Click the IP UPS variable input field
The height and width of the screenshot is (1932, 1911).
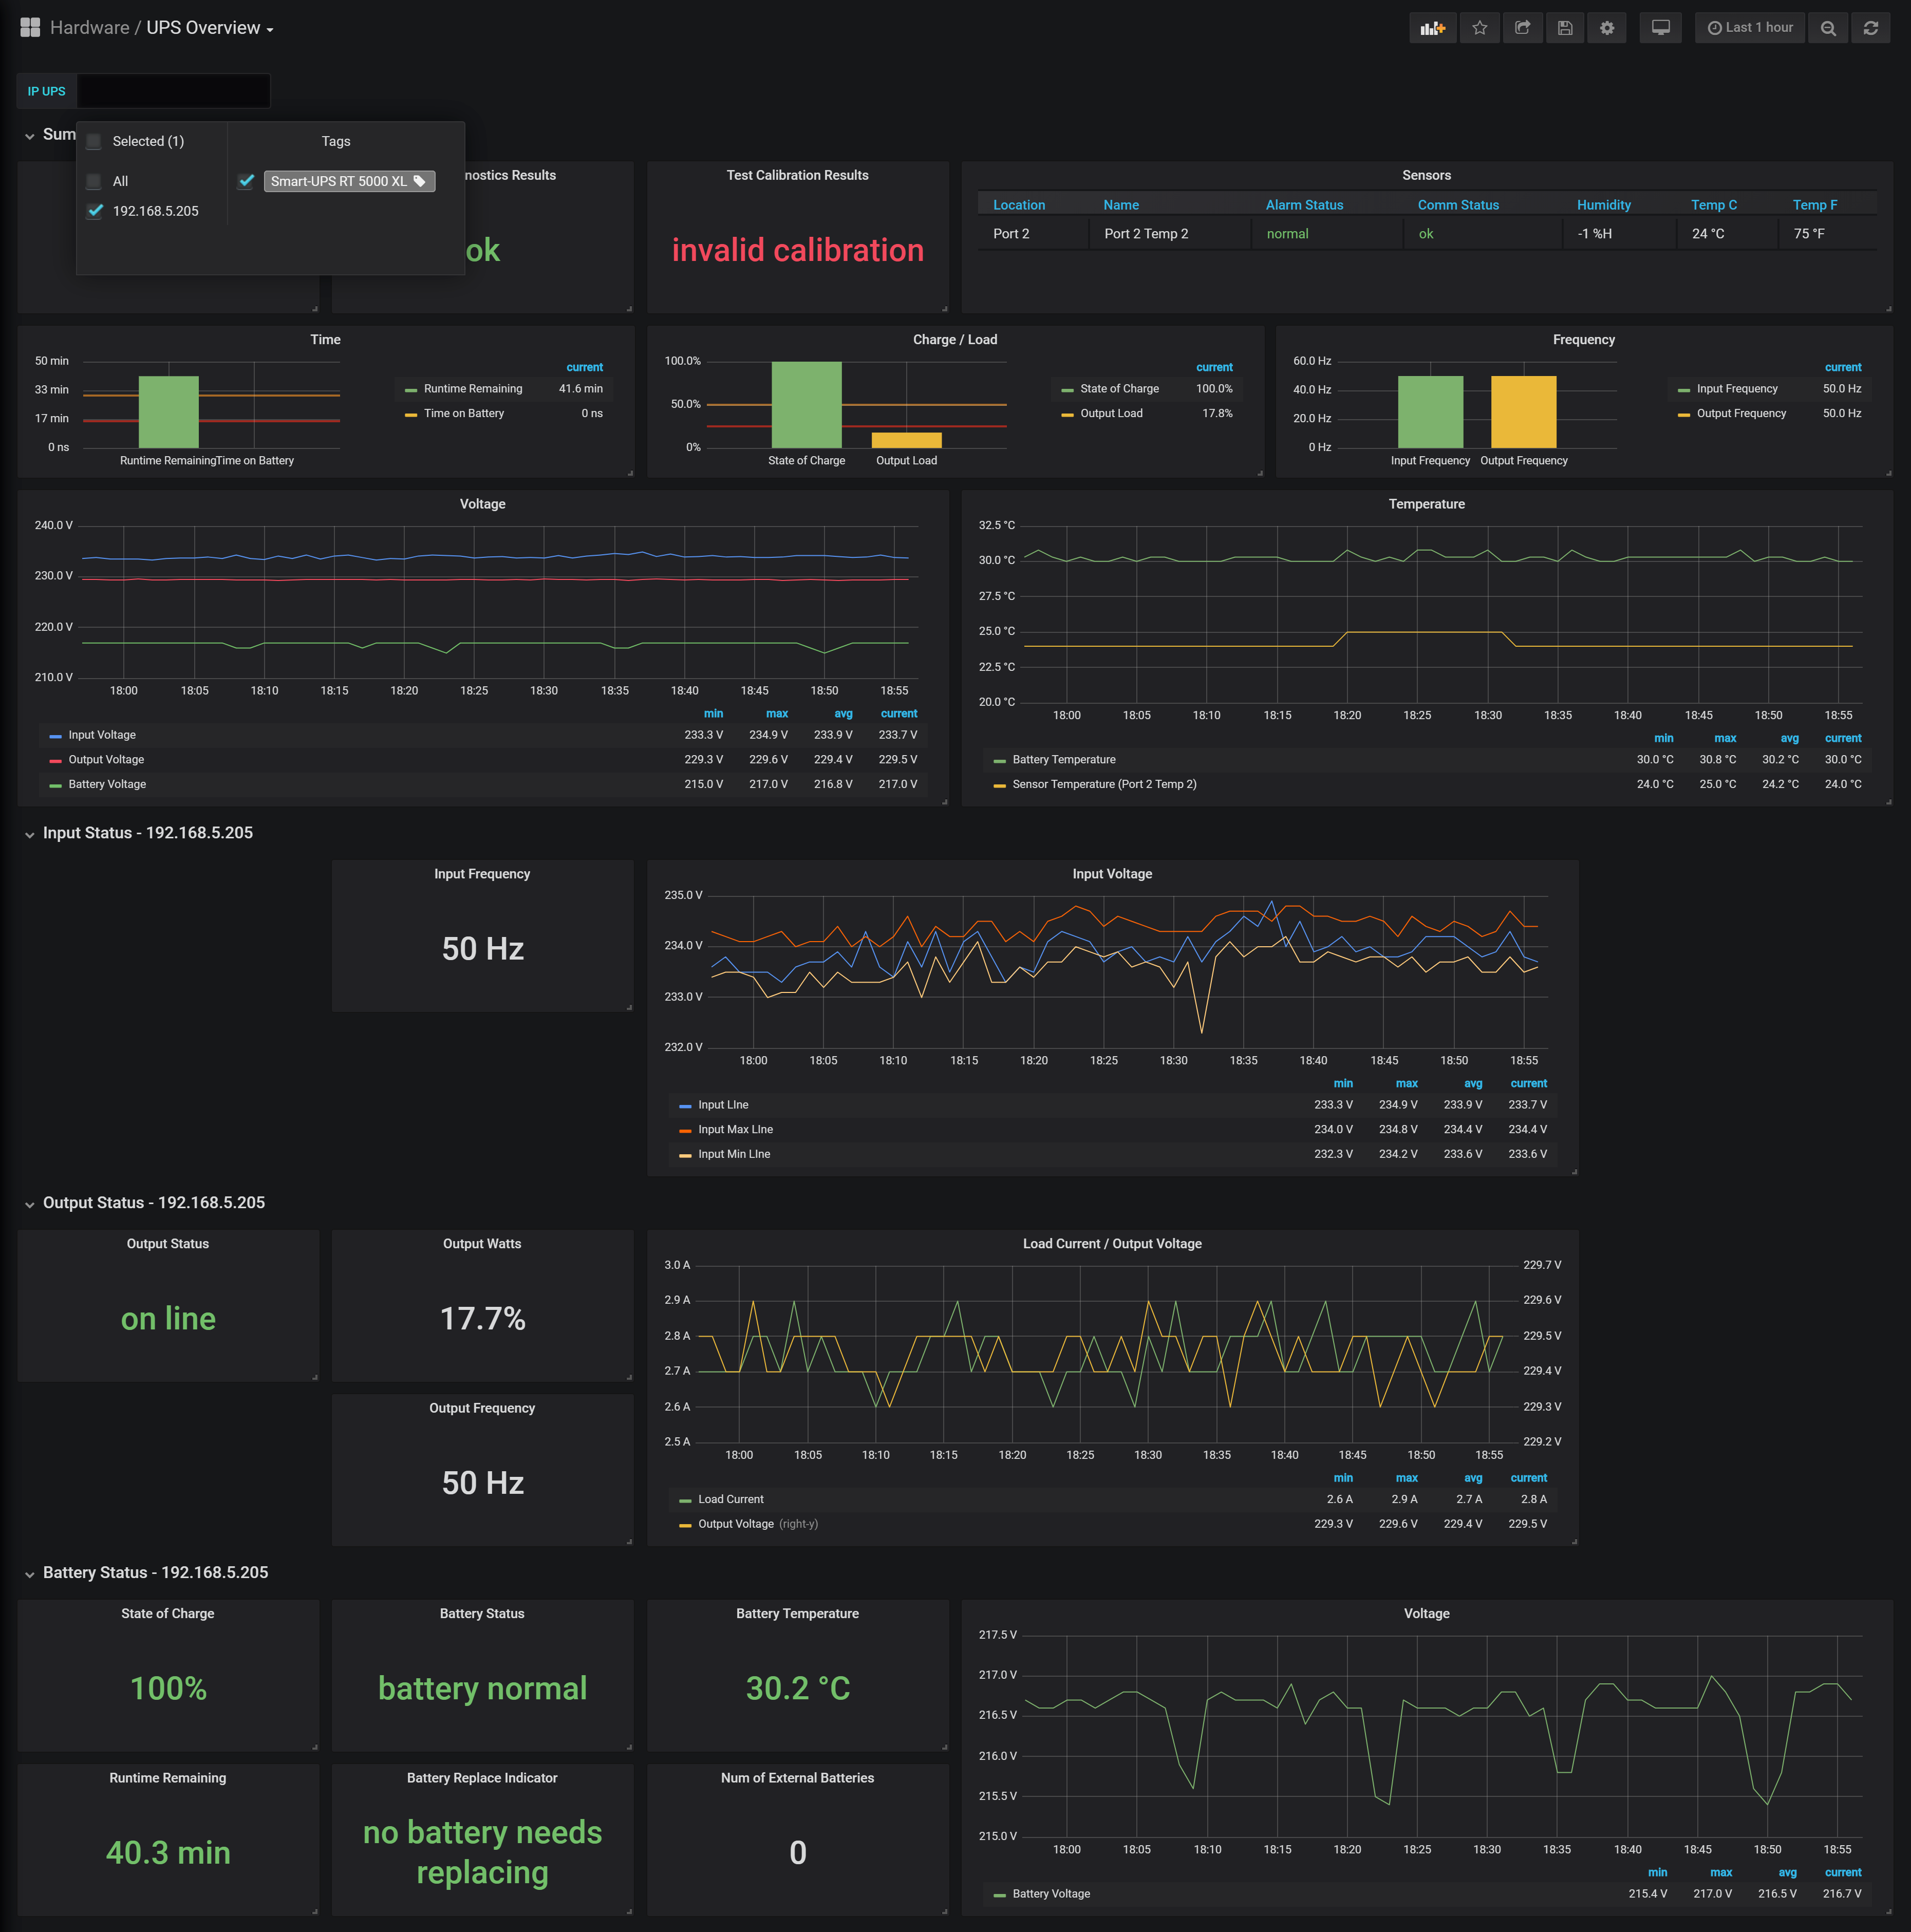[173, 91]
